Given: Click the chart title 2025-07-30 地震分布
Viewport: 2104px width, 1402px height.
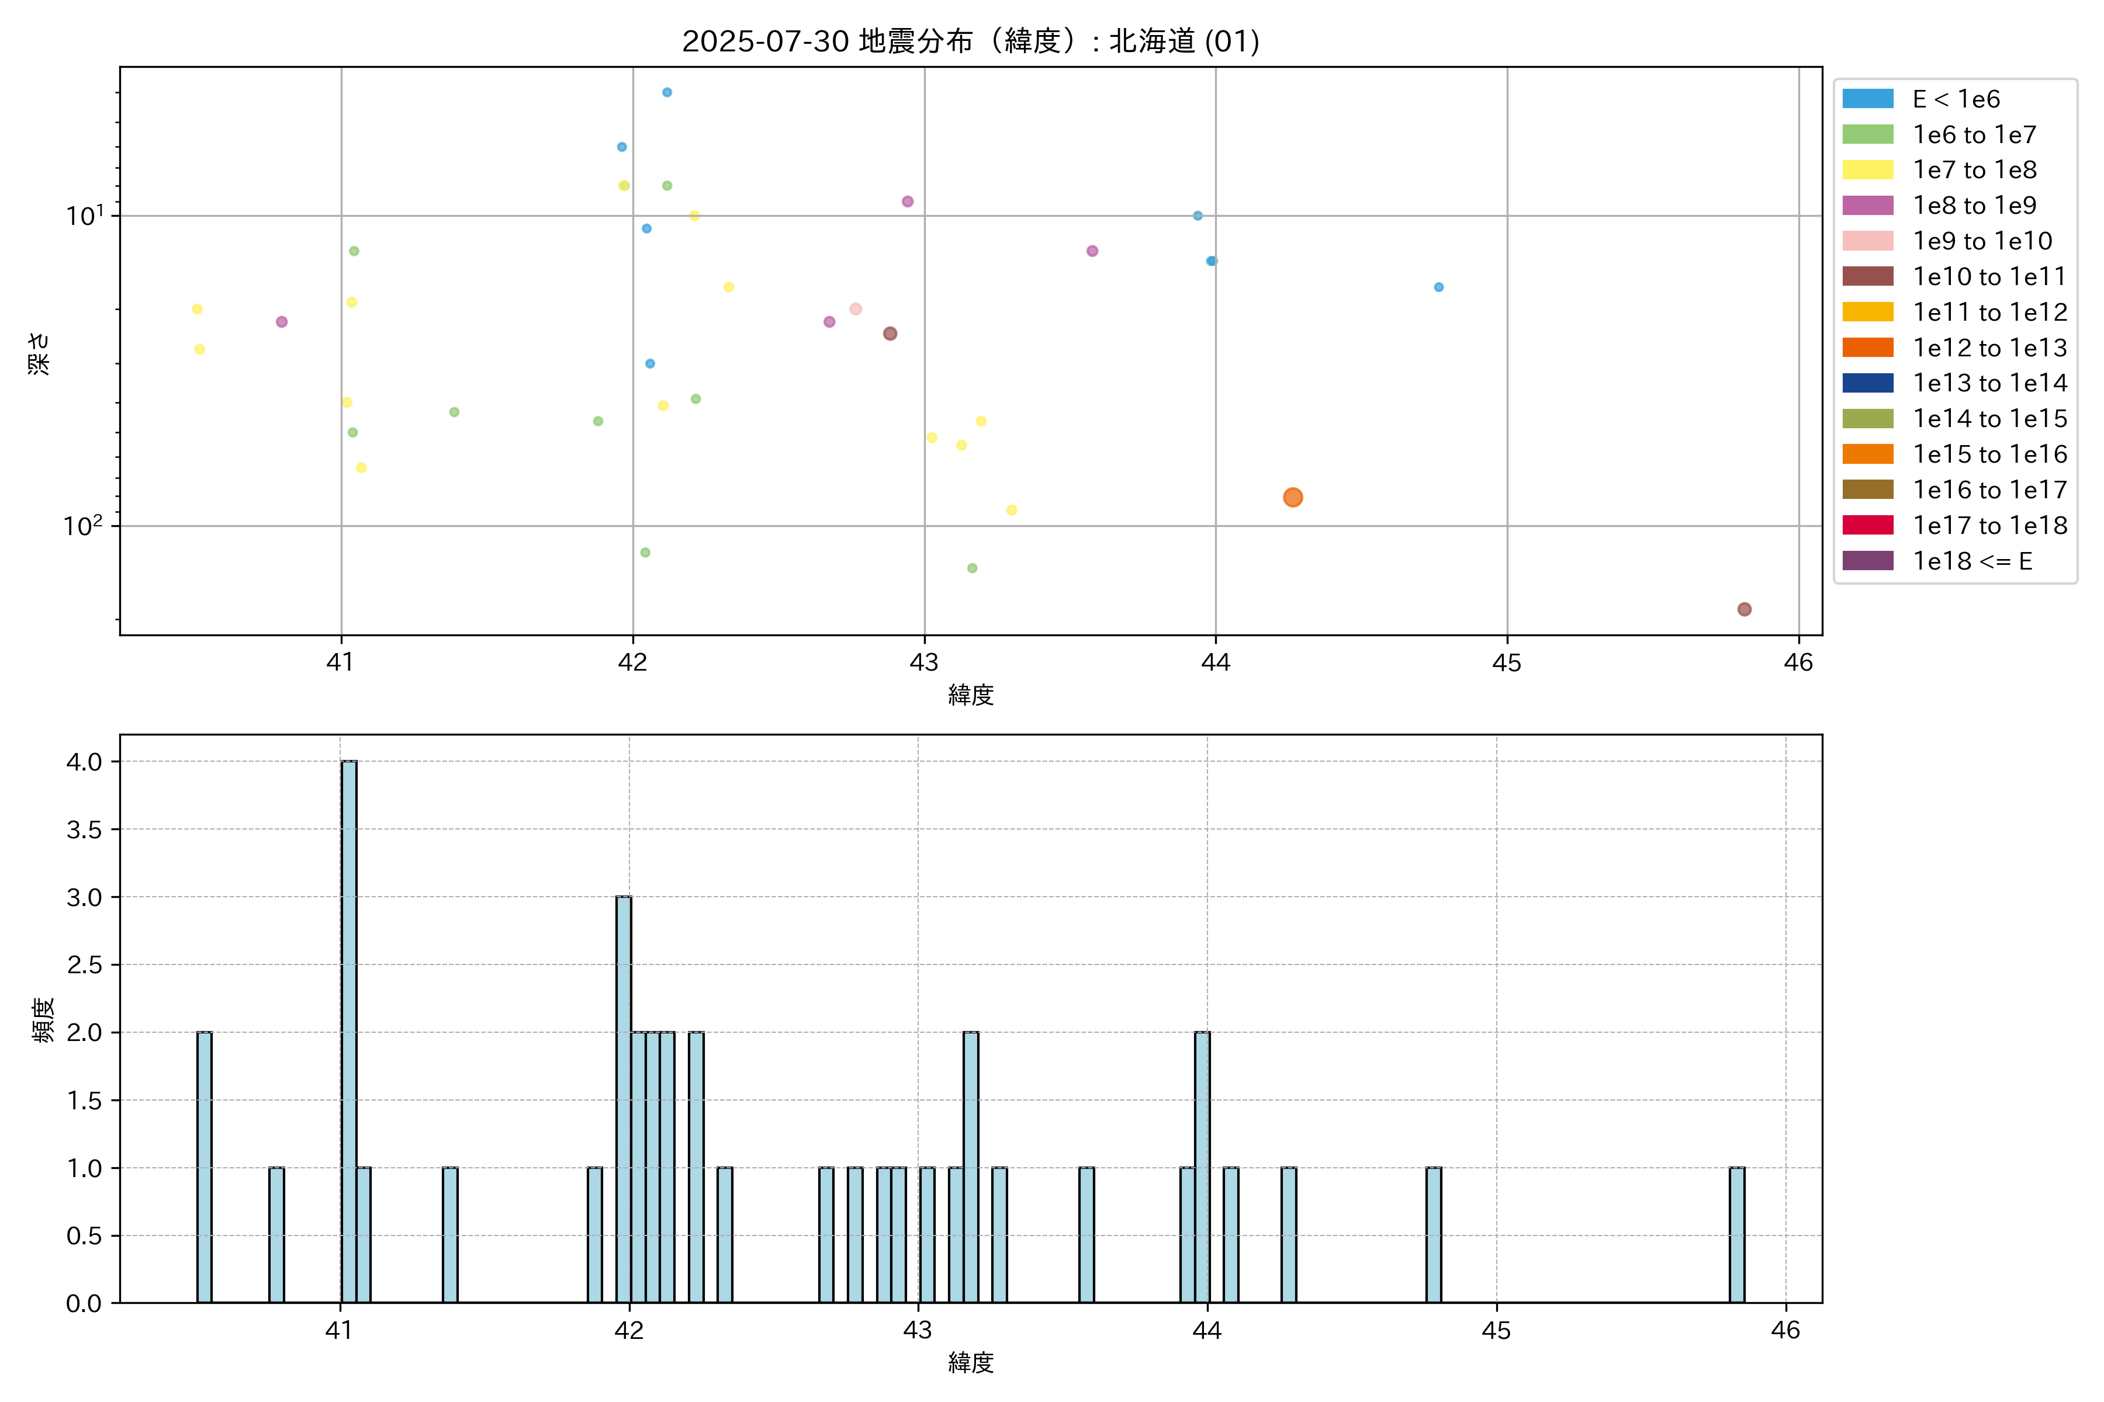Looking at the screenshot, I should (971, 41).
